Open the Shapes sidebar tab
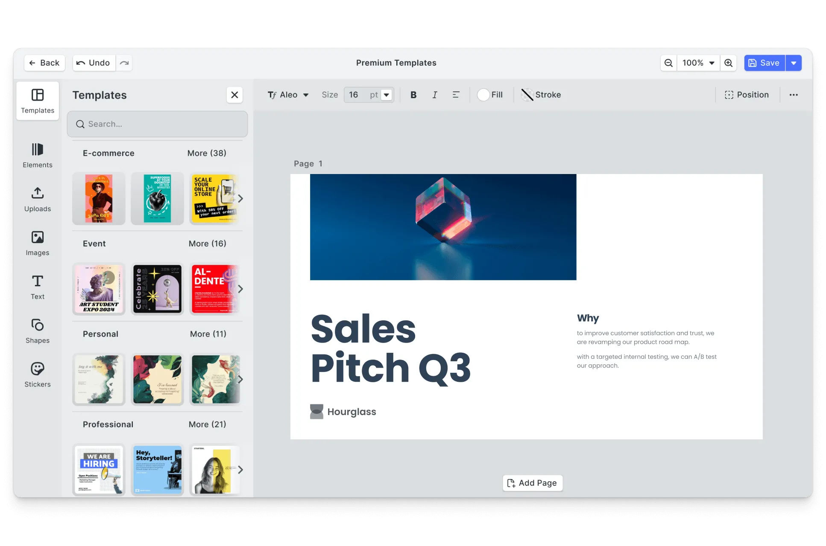Image resolution: width=826 pixels, height=546 pixels. tap(38, 331)
